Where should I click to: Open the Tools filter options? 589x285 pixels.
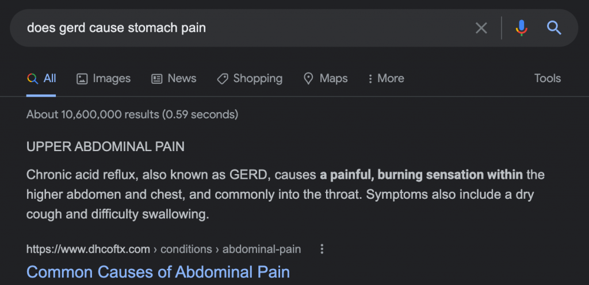(547, 79)
